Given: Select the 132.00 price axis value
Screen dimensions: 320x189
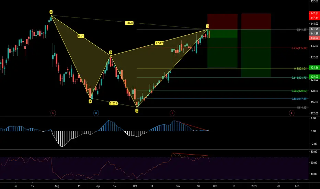Looking at the screenshot, I should click(x=315, y=57).
